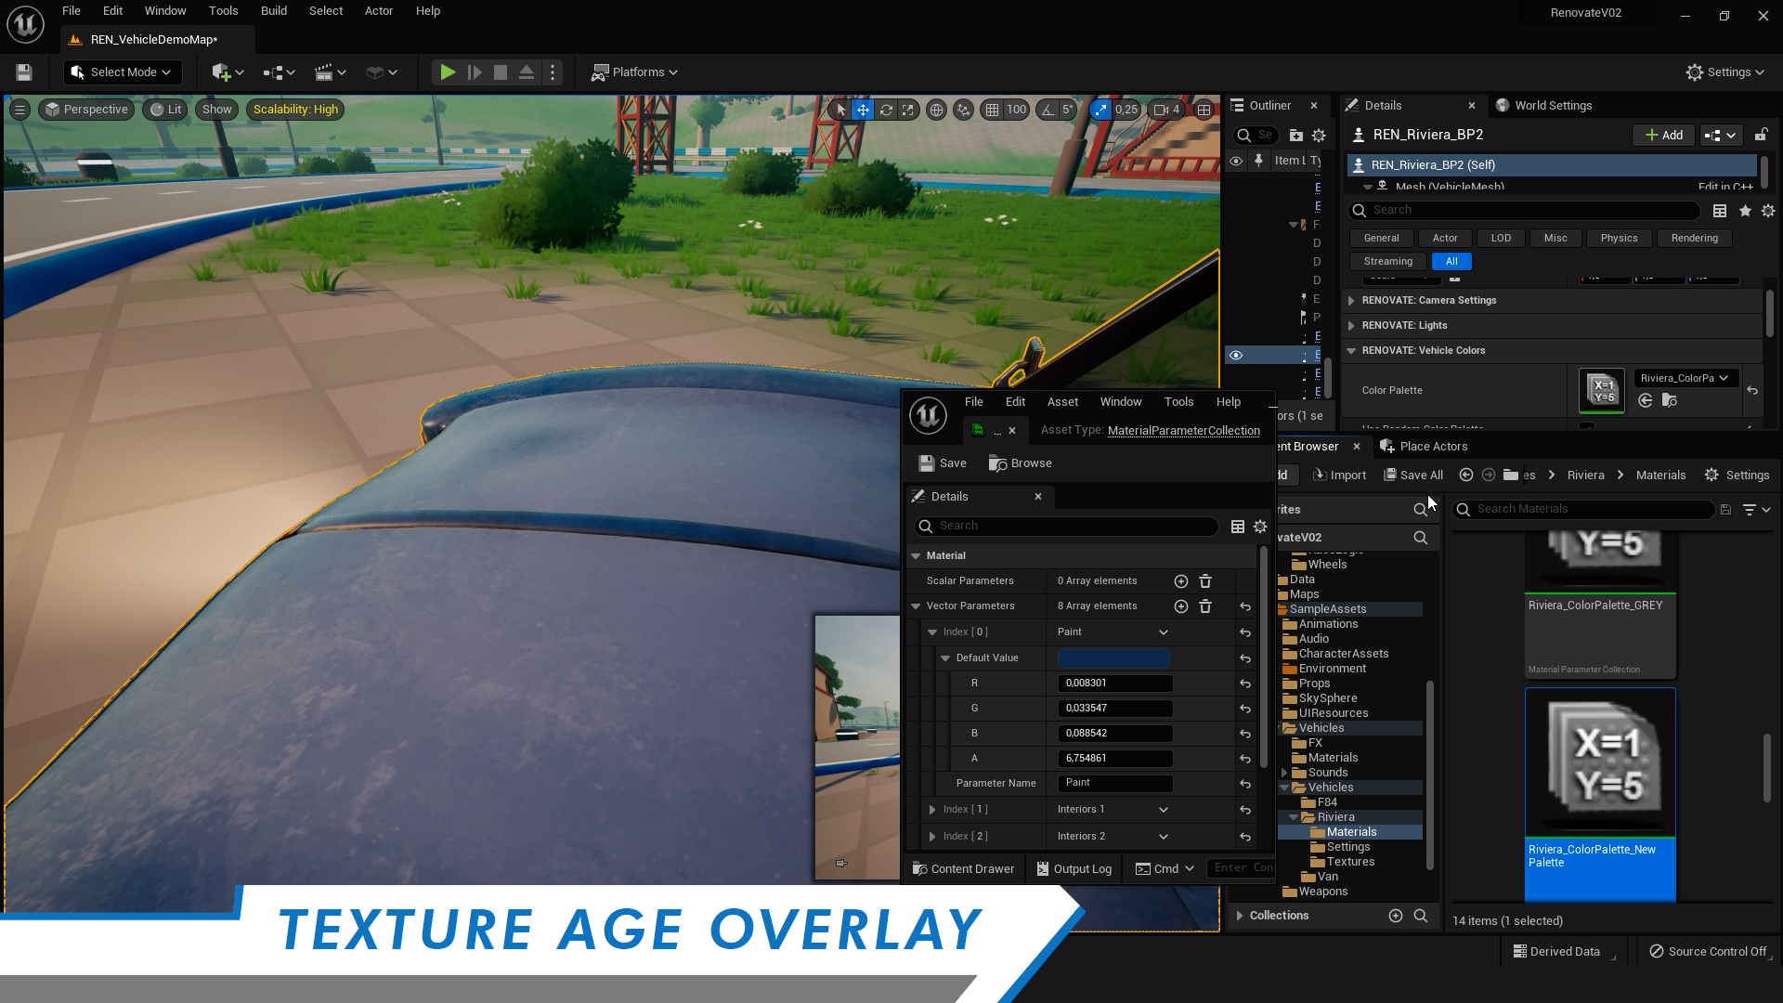This screenshot has width=1783, height=1003.
Task: Click the Add button in the Details panel
Action: pos(1662,135)
